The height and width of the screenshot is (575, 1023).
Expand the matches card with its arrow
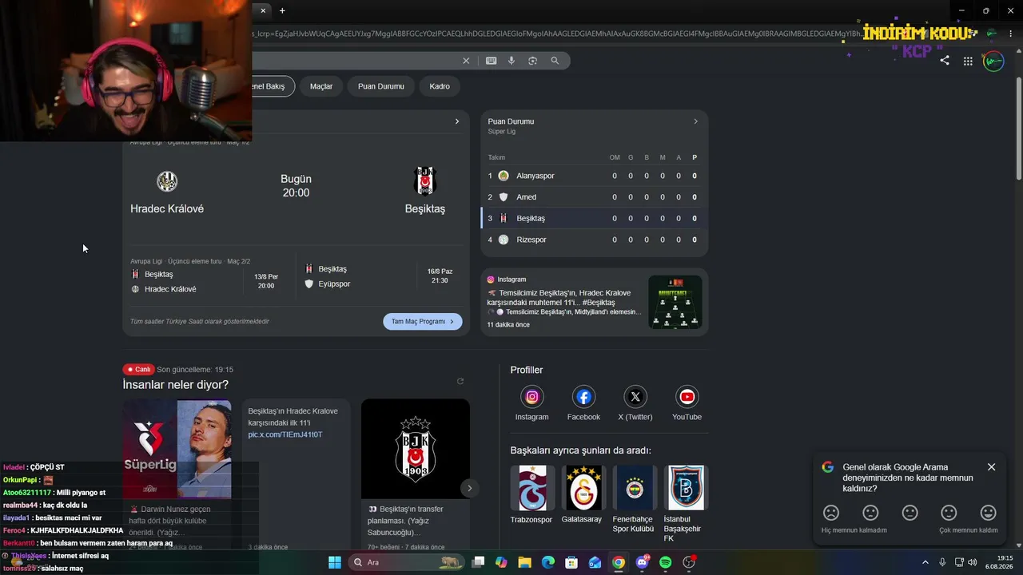(x=457, y=121)
